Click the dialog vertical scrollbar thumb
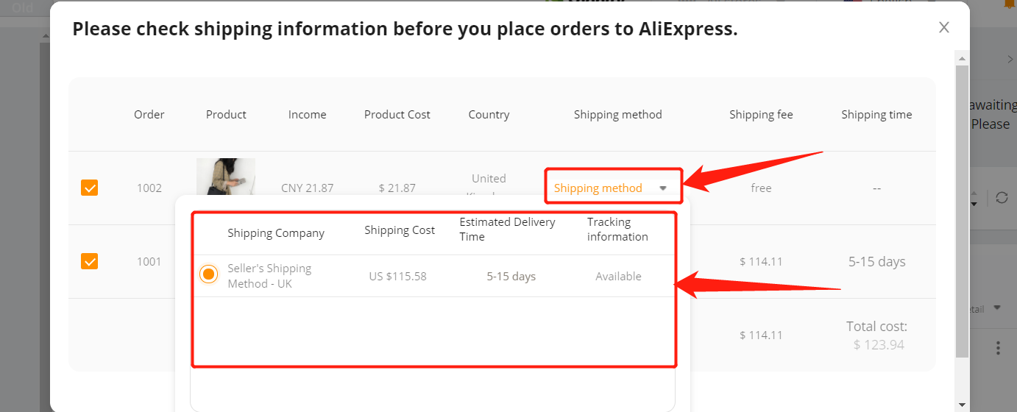 [962, 211]
